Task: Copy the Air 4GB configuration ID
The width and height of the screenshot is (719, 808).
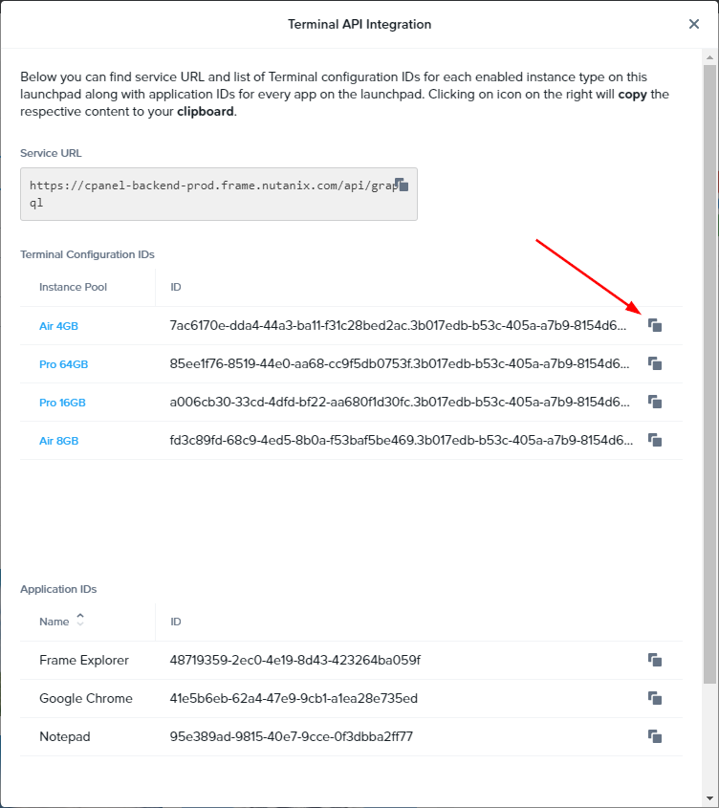Action: tap(655, 326)
